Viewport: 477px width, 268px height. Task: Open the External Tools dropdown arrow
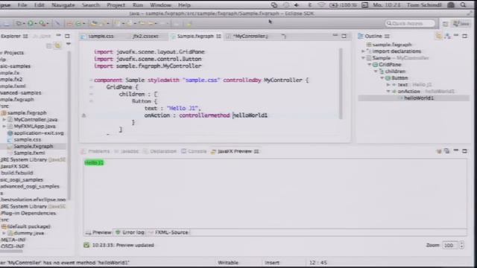tap(48, 24)
